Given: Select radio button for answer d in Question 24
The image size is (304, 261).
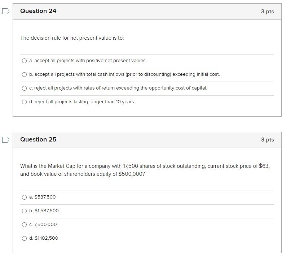Looking at the screenshot, I should coord(24,102).
